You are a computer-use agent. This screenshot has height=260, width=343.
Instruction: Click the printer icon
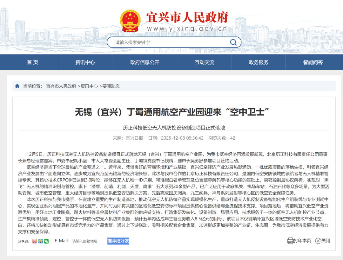pyautogui.click(x=290, y=241)
